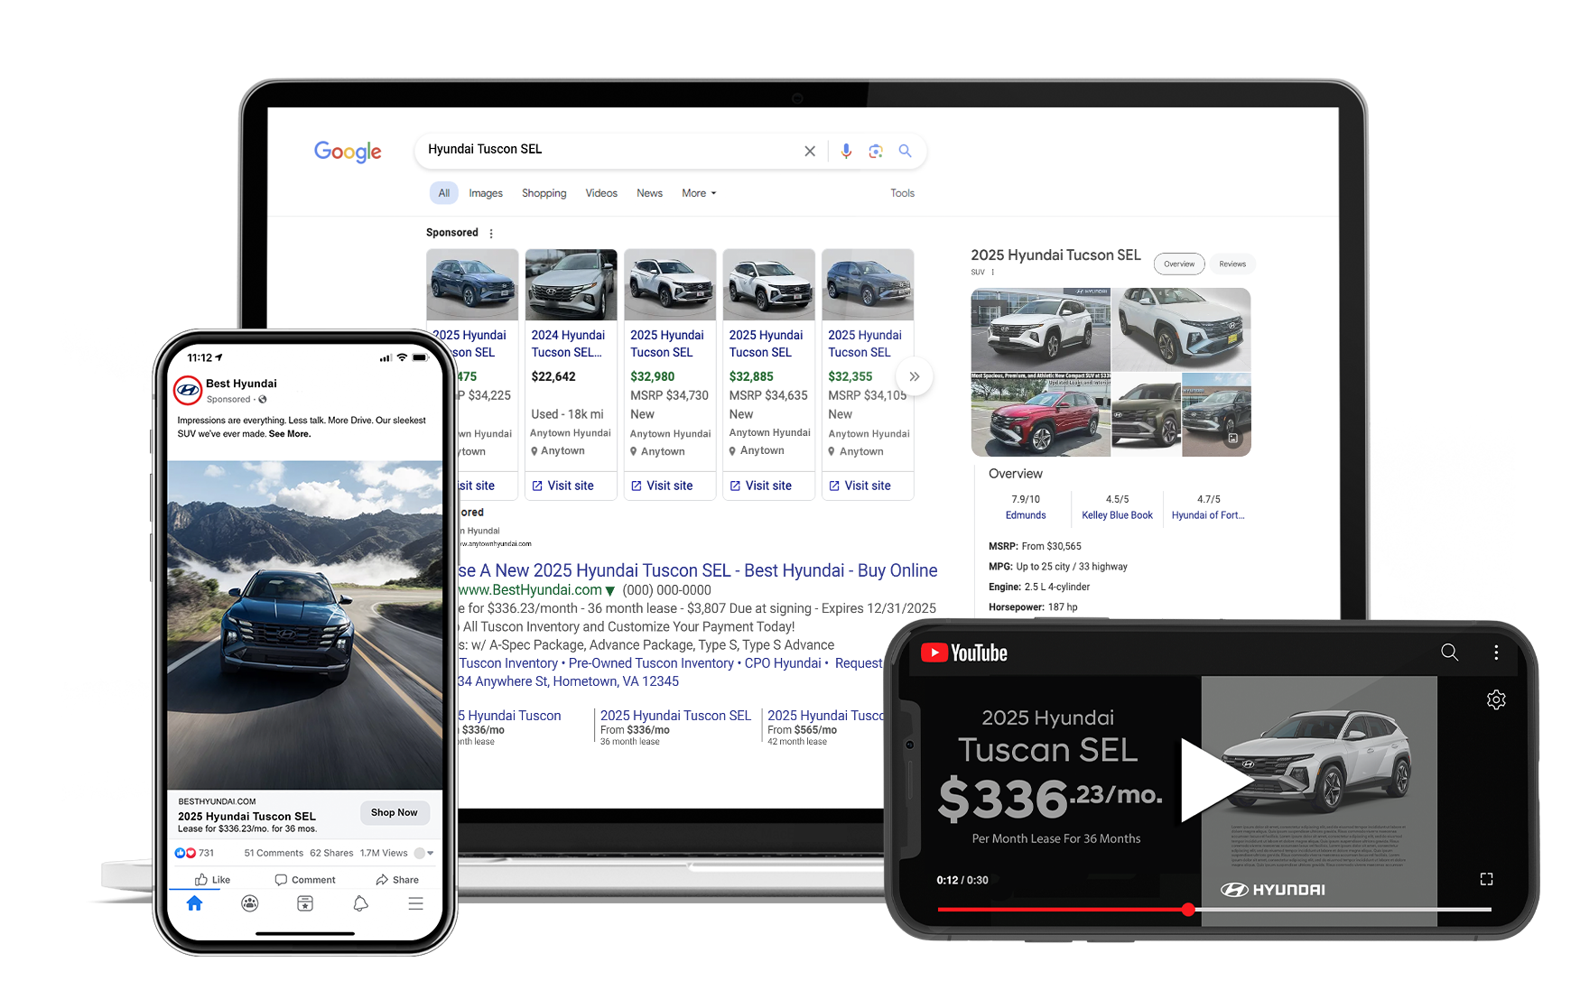Image resolution: width=1580 pixels, height=981 pixels.
Task: Expand ad text with See More
Action: 290,434
